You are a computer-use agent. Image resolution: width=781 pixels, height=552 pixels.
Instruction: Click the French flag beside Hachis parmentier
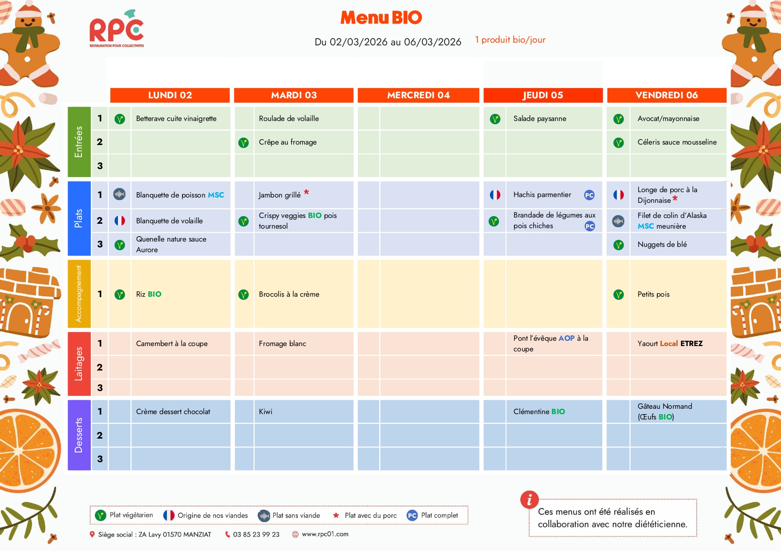tap(495, 195)
